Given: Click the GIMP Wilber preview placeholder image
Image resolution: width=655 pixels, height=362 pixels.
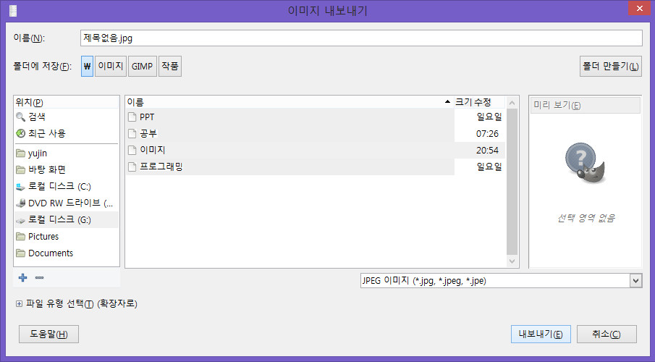Looking at the screenshot, I should 586,164.
